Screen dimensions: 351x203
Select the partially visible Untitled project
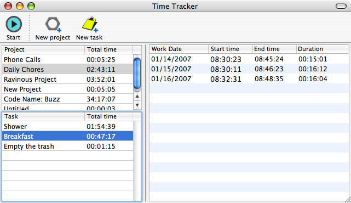[x=67, y=107]
